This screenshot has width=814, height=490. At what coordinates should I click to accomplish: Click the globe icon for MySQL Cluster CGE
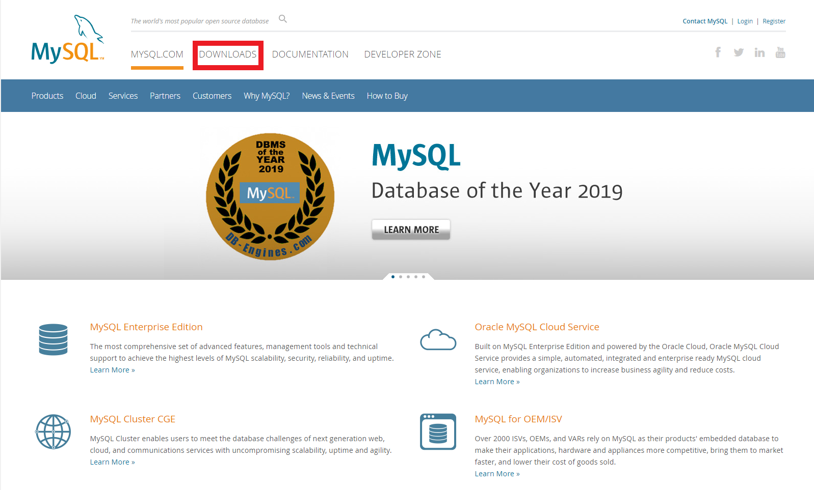pos(53,432)
